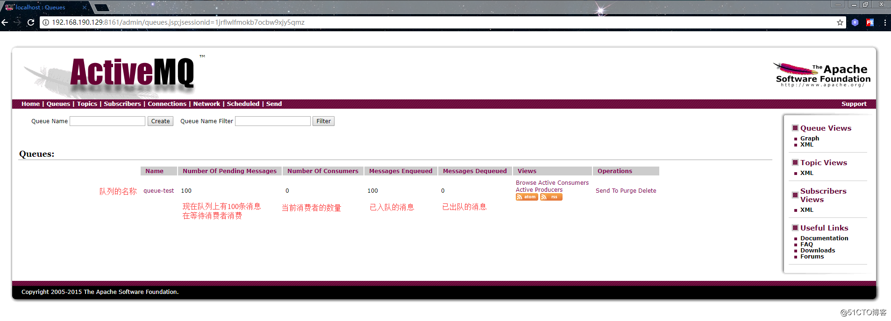Open XML under Queue Views
The image size is (891, 321).
coord(806,145)
